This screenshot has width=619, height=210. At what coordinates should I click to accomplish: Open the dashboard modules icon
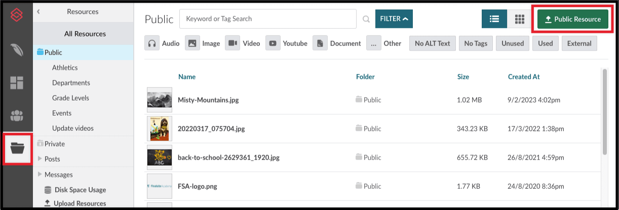pyautogui.click(x=17, y=83)
